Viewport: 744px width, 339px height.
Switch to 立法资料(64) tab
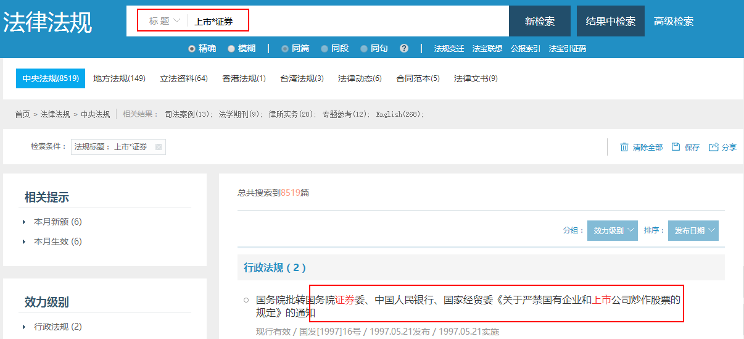pos(184,78)
